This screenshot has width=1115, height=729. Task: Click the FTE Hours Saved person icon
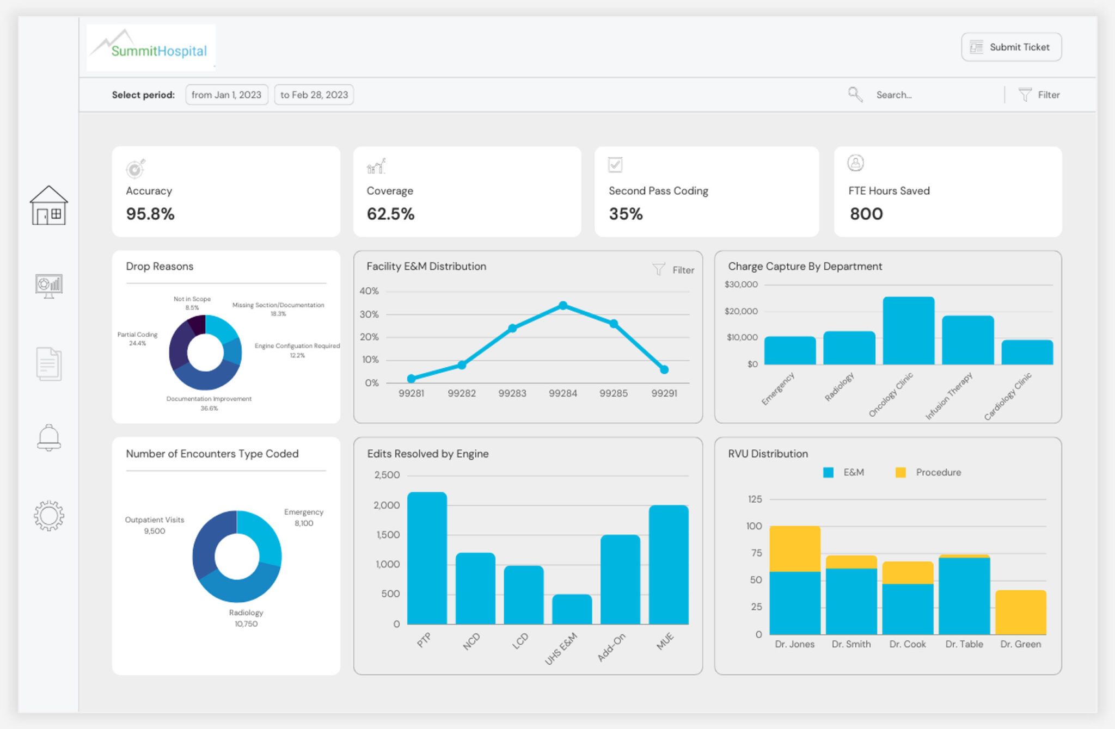click(855, 163)
